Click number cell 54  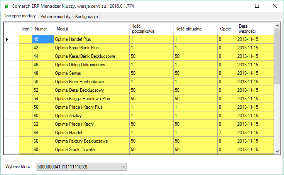coord(43,99)
